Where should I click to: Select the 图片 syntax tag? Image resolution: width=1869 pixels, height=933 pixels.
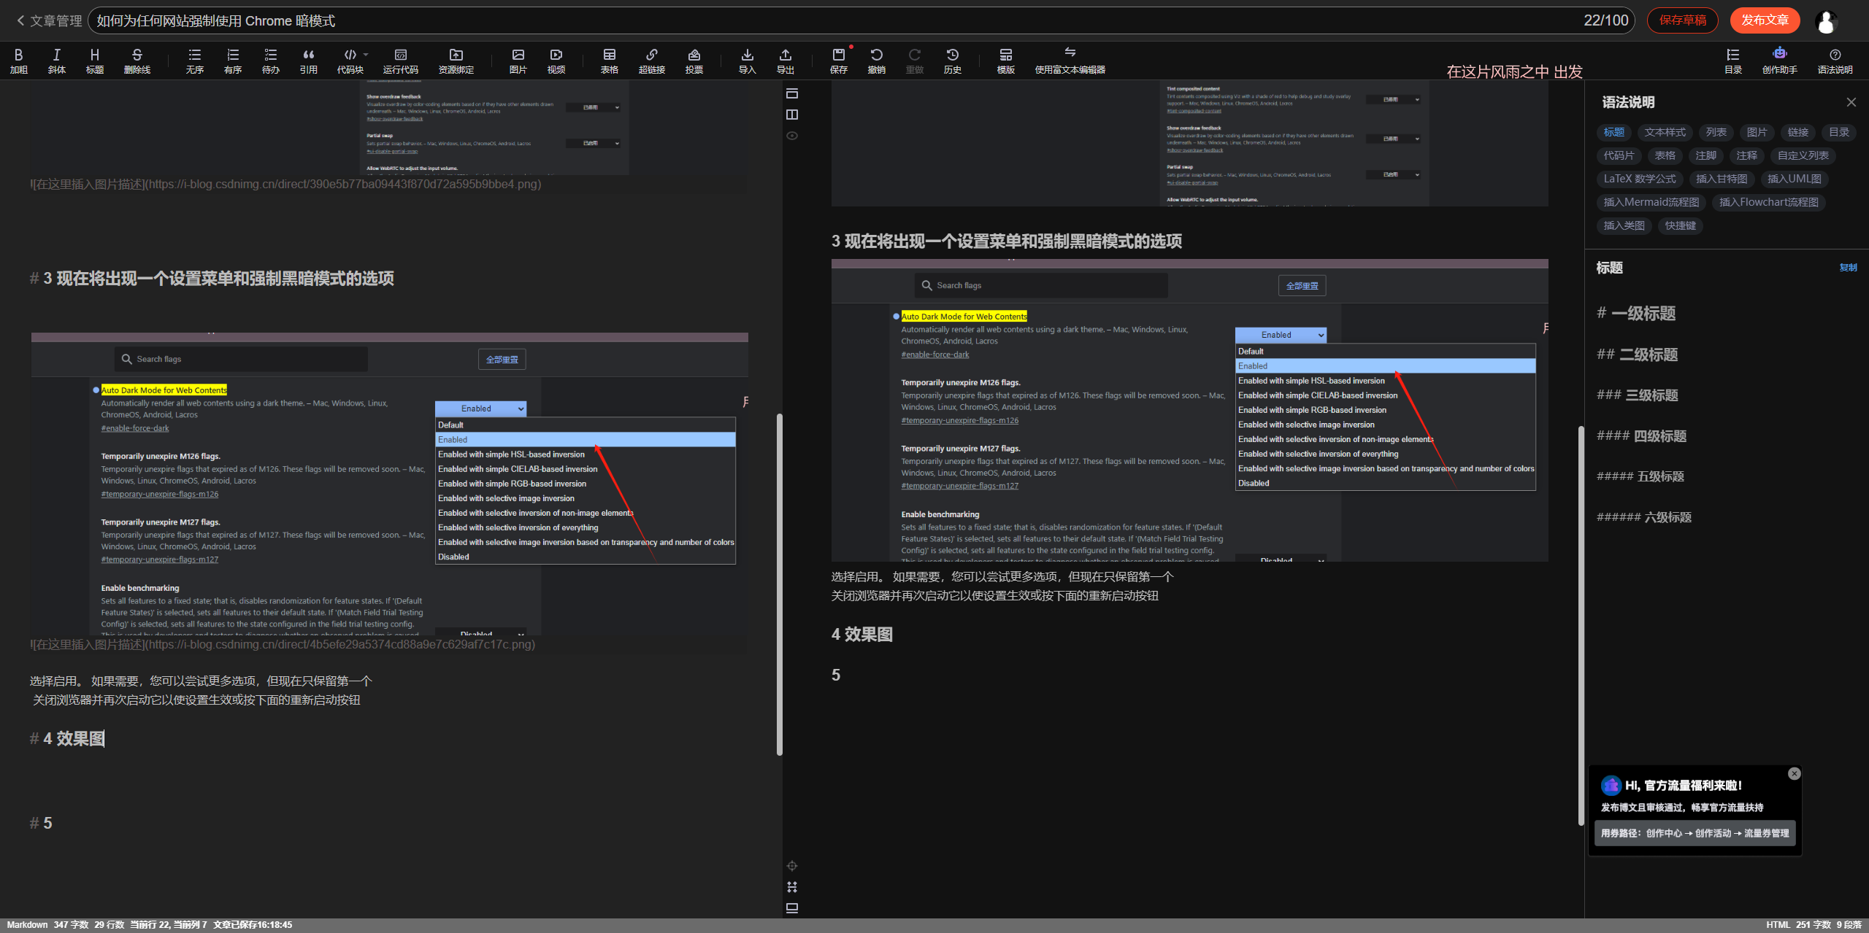(x=1757, y=132)
